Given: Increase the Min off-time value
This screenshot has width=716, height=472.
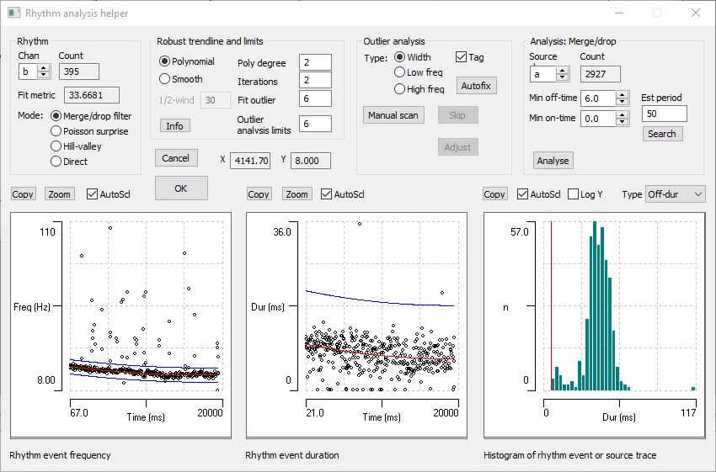Looking at the screenshot, I should (622, 94).
